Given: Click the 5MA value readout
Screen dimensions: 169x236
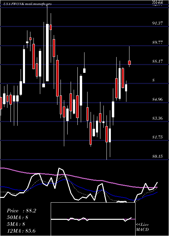Looking at the screenshot, I should coord(16,224).
